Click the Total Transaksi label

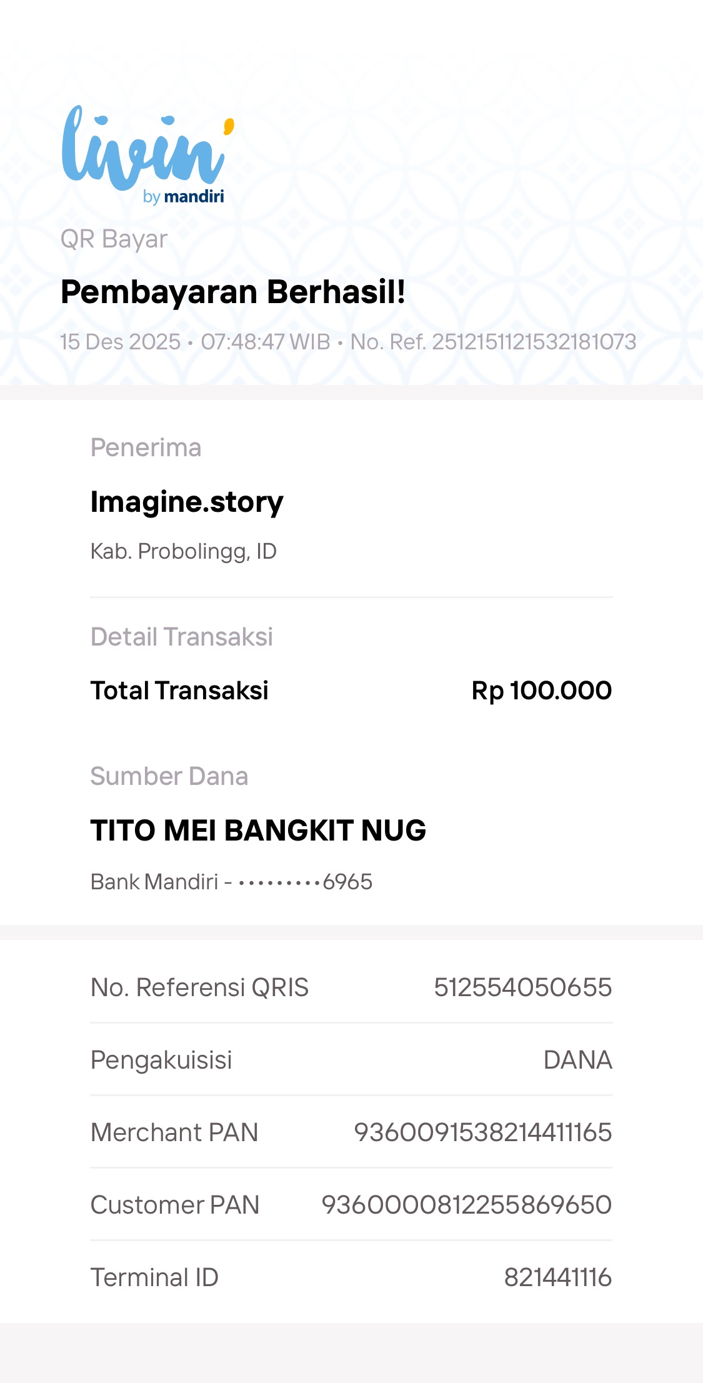click(x=179, y=691)
